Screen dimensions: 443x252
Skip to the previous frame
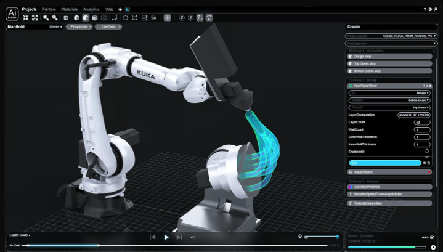pyautogui.click(x=153, y=237)
